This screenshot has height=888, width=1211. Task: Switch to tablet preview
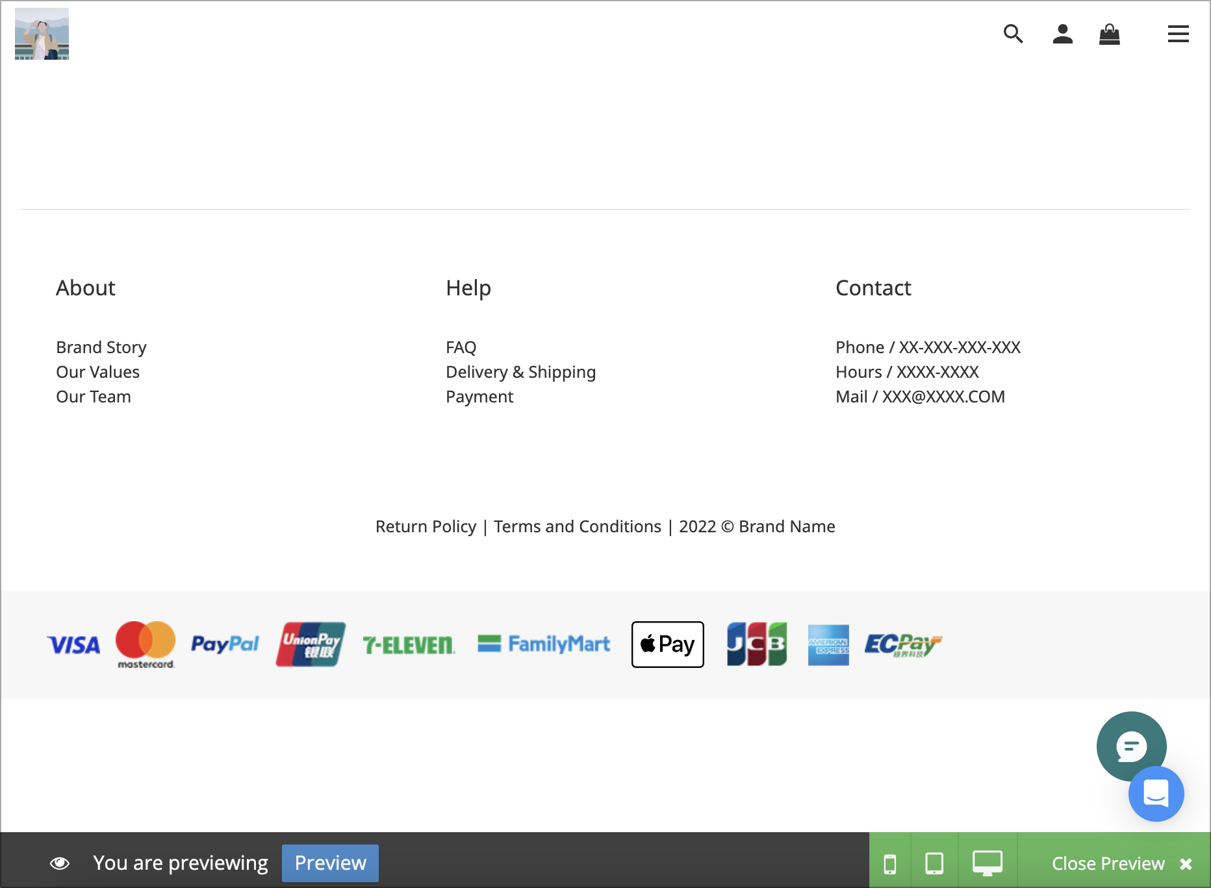(x=934, y=863)
